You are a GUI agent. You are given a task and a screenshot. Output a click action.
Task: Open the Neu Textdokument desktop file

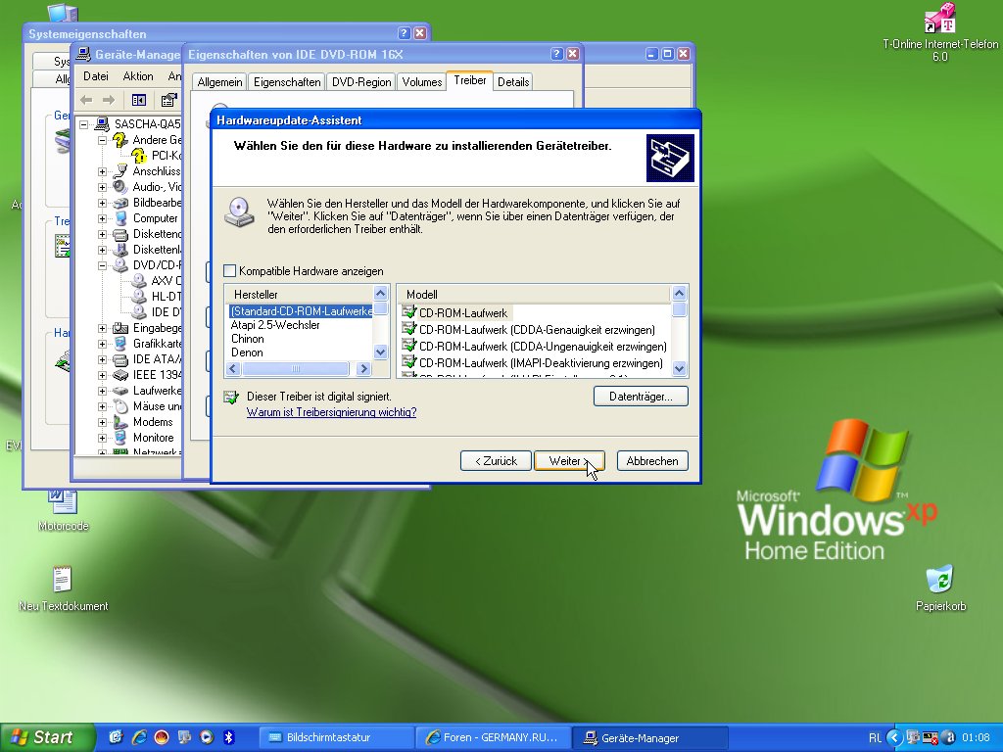63,580
